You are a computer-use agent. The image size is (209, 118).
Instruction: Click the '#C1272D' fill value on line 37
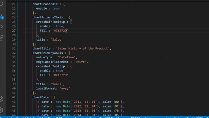click(60, 75)
